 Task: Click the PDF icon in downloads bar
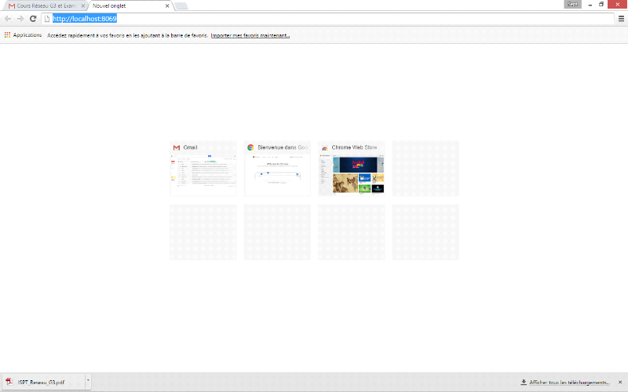click(x=9, y=382)
